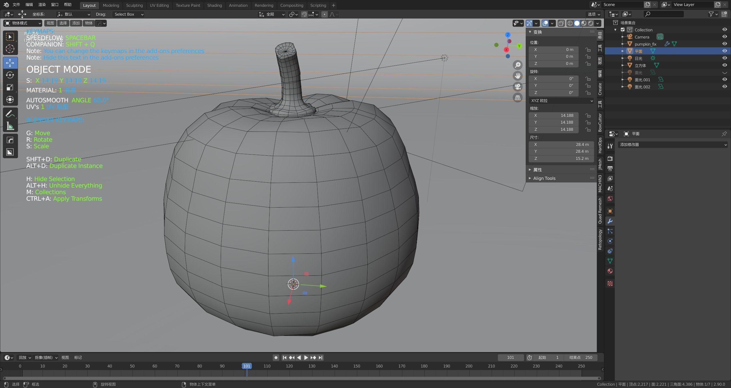Toggle visibility of 日光 light
Image resolution: width=731 pixels, height=388 pixels.
click(724, 58)
